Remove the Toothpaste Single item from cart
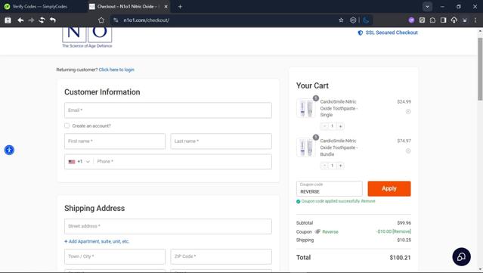This screenshot has height=273, width=483. click(x=408, y=111)
